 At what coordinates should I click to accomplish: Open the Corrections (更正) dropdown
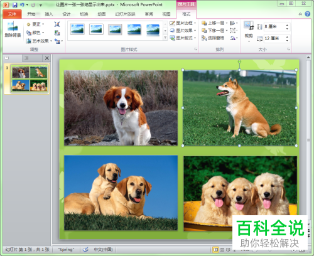tap(35, 24)
